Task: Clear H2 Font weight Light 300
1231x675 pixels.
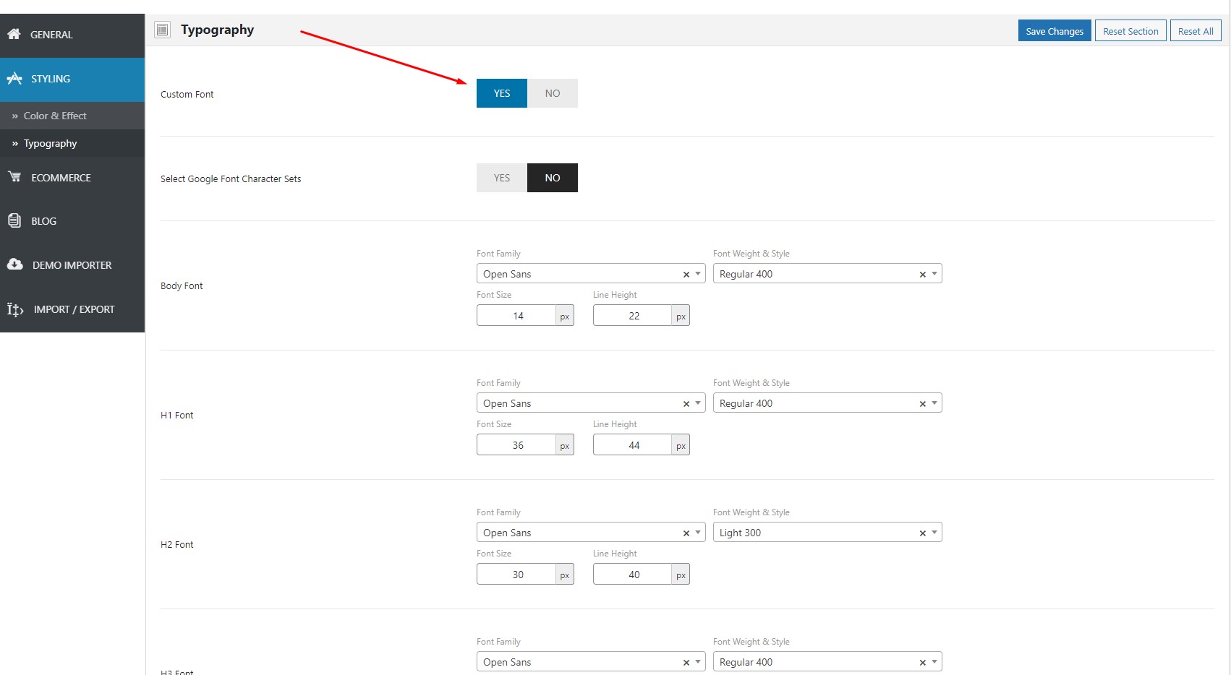Action: point(922,533)
